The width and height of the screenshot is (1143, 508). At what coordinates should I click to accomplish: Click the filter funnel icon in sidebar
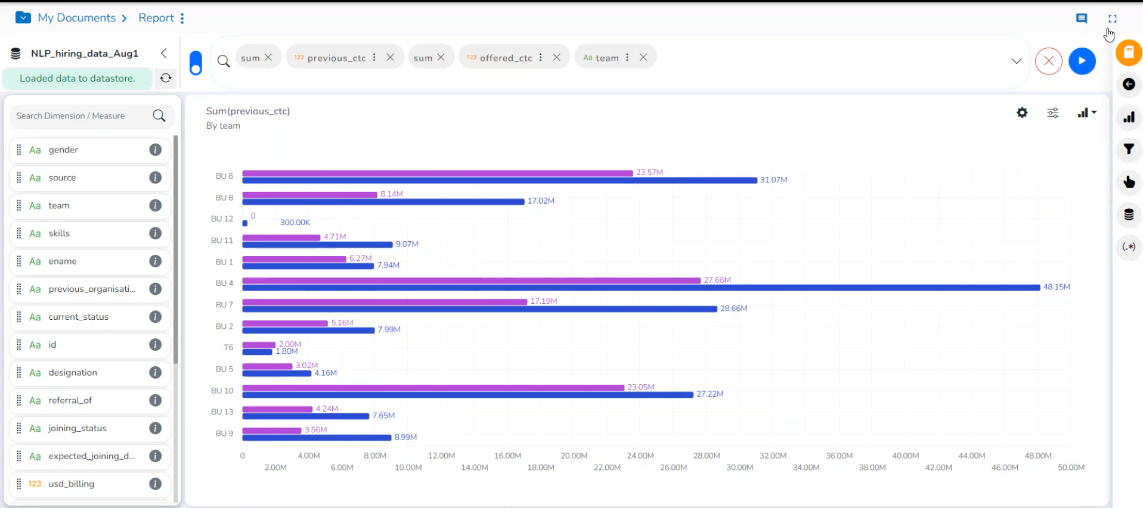[1129, 149]
